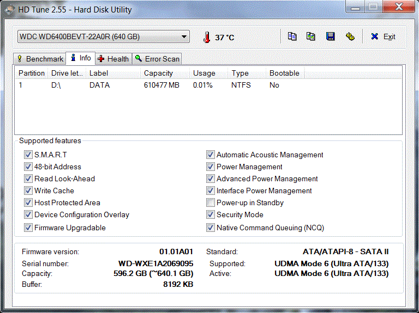Click the Label column header
Screen dimensions: 419x313
tap(113, 73)
